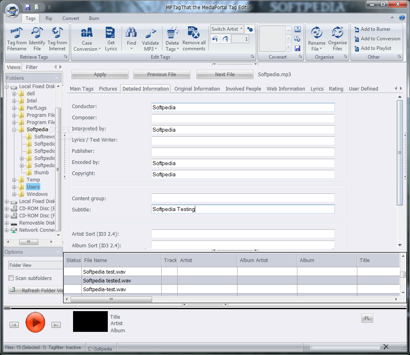Click Refresh Folder View button
410x355 pixels.
click(x=36, y=290)
